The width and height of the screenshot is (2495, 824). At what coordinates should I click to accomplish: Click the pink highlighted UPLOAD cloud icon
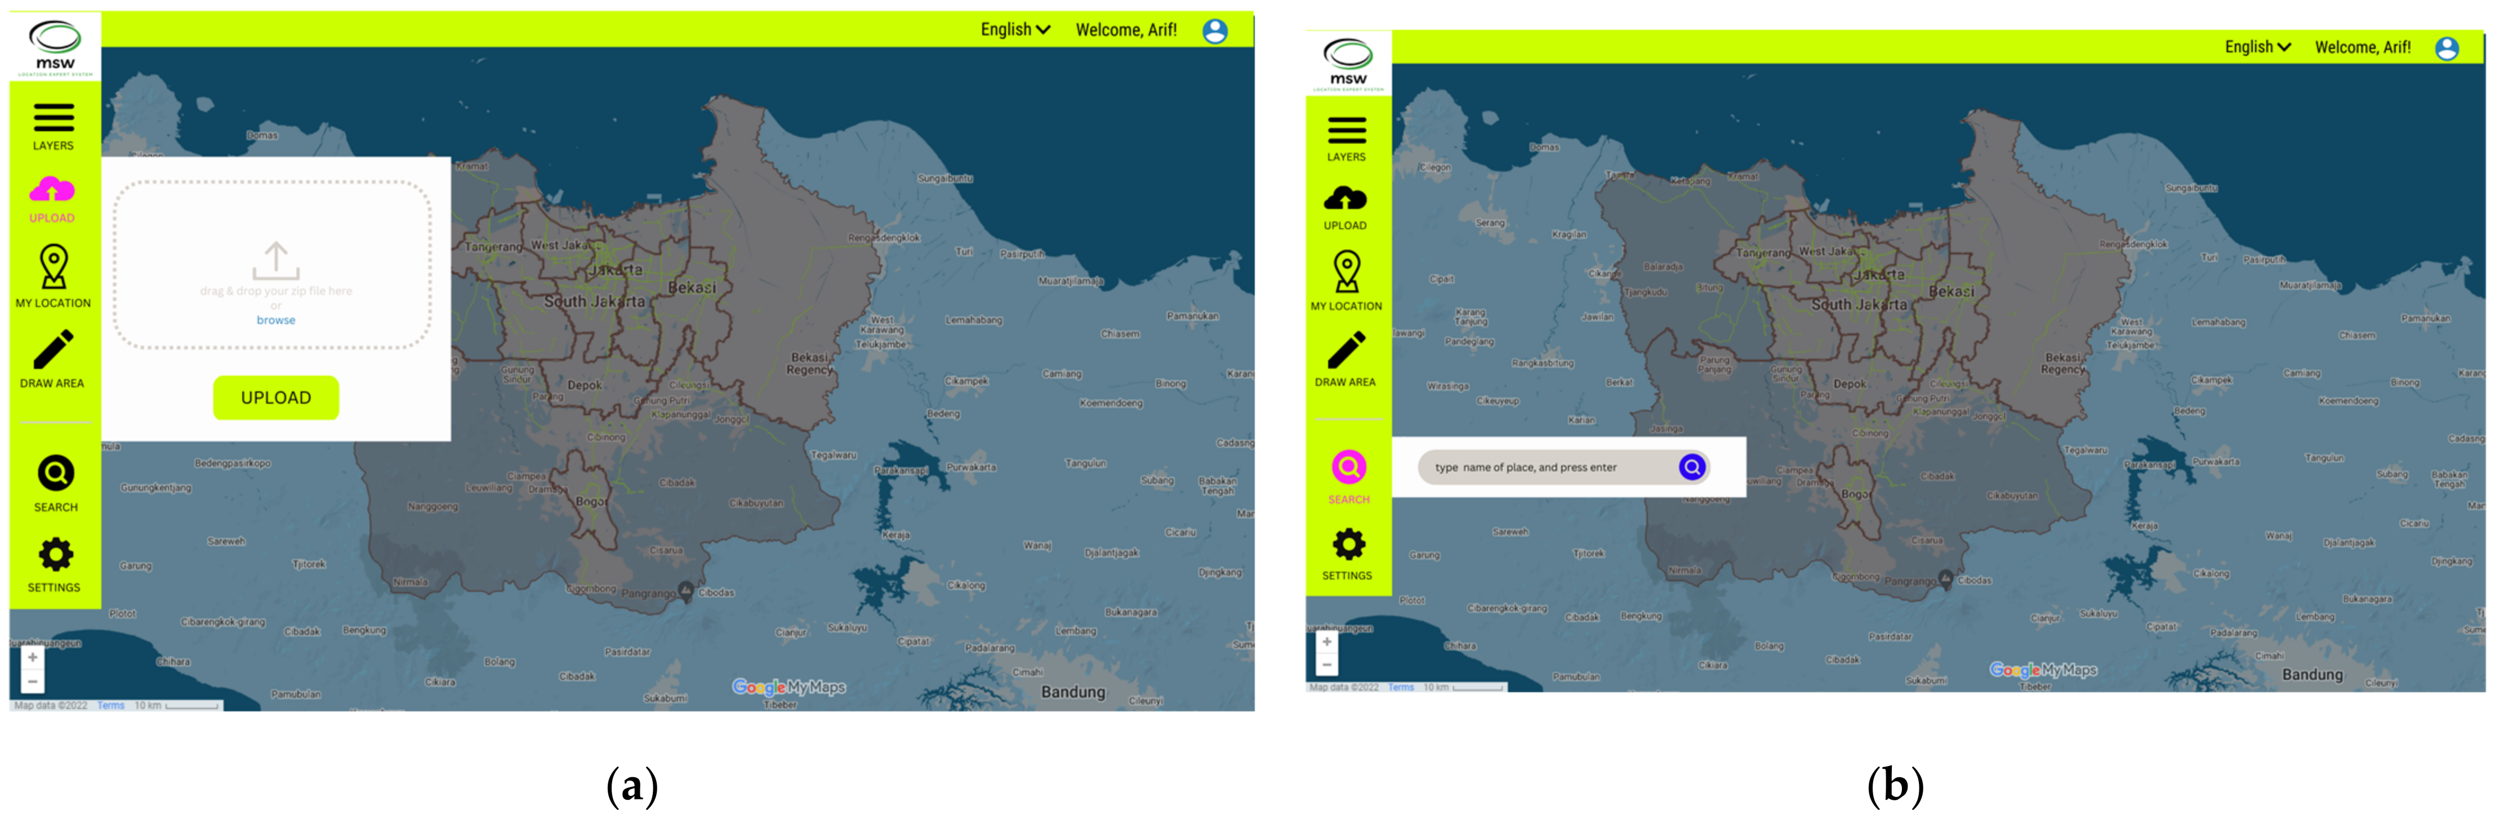[52, 190]
